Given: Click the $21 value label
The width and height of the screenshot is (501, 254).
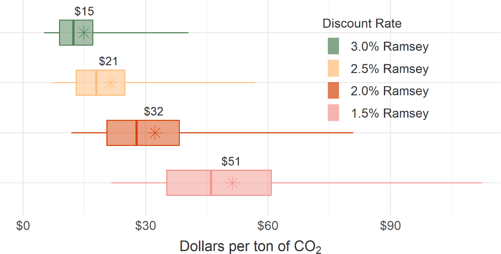Looking at the screenshot, I should (x=109, y=62).
